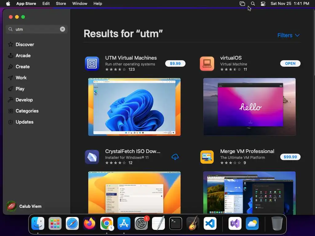This screenshot has width=315, height=236.
Task: Click the virtualOS app icon
Action: click(x=207, y=64)
